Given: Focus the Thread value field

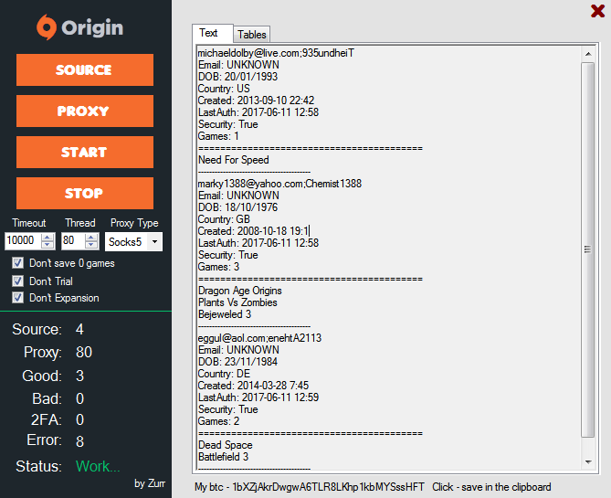Looking at the screenshot, I should tap(72, 240).
